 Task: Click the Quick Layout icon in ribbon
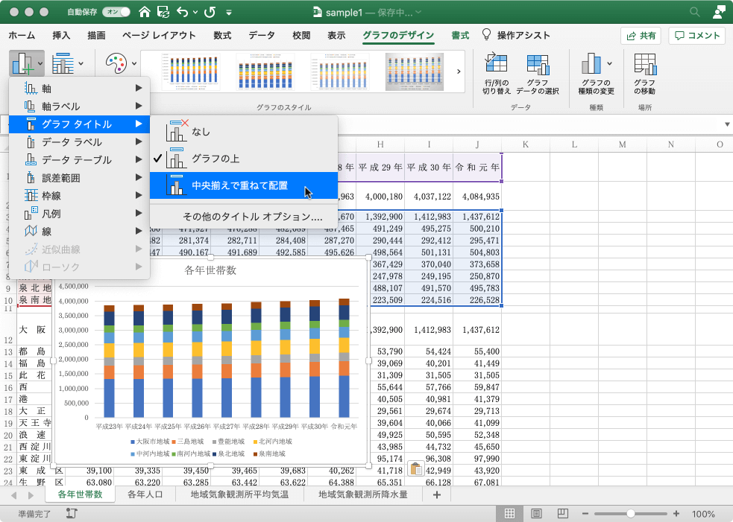(x=63, y=64)
